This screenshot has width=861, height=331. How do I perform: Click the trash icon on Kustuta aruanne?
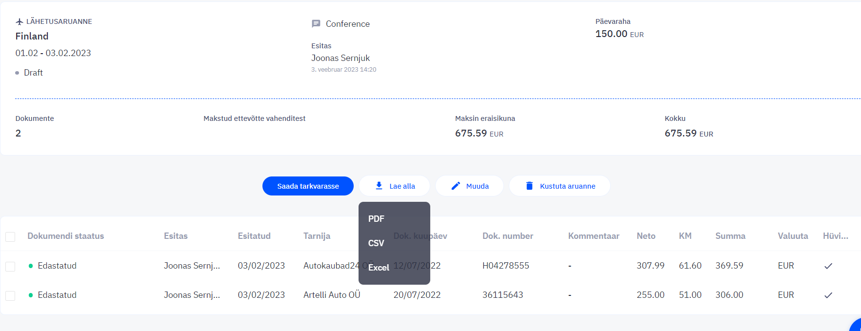point(529,186)
